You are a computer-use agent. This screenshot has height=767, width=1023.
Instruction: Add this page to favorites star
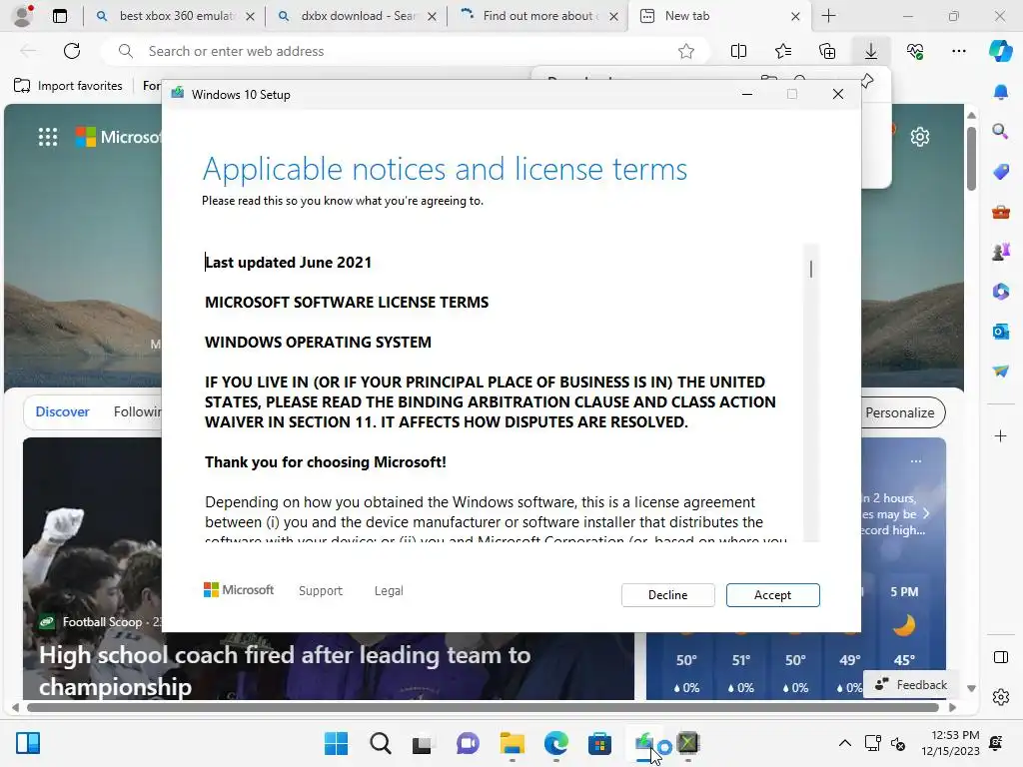(685, 51)
